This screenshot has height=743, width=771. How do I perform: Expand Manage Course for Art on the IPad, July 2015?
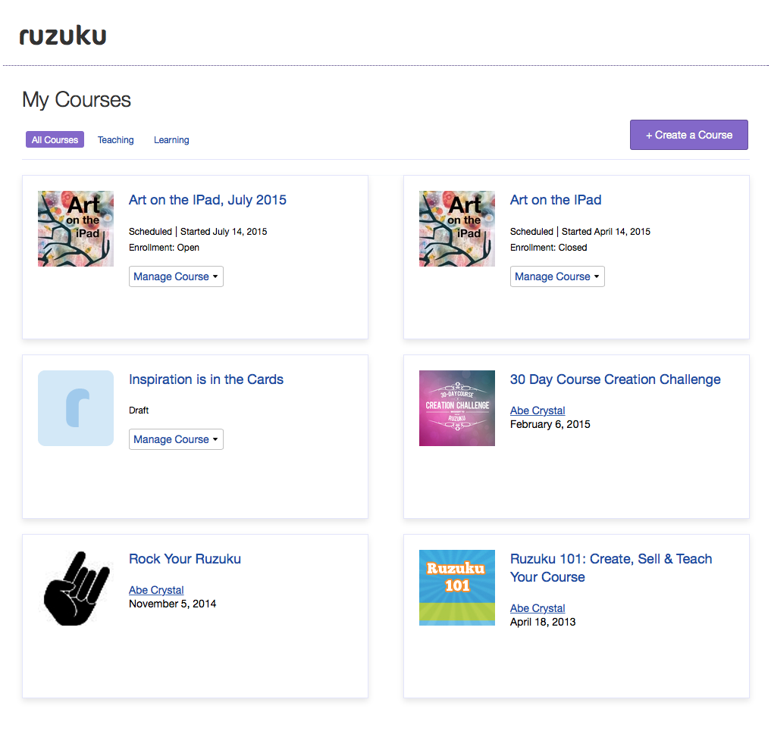click(x=176, y=276)
